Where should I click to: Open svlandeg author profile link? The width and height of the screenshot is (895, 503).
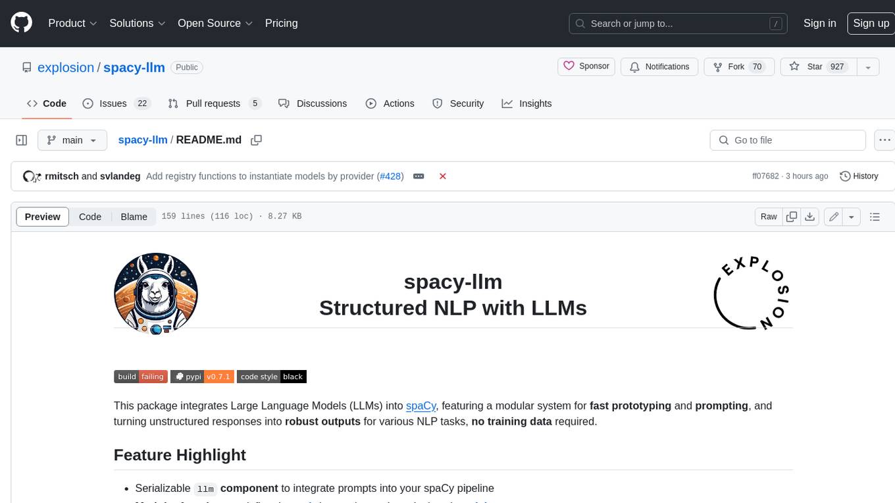(x=120, y=176)
